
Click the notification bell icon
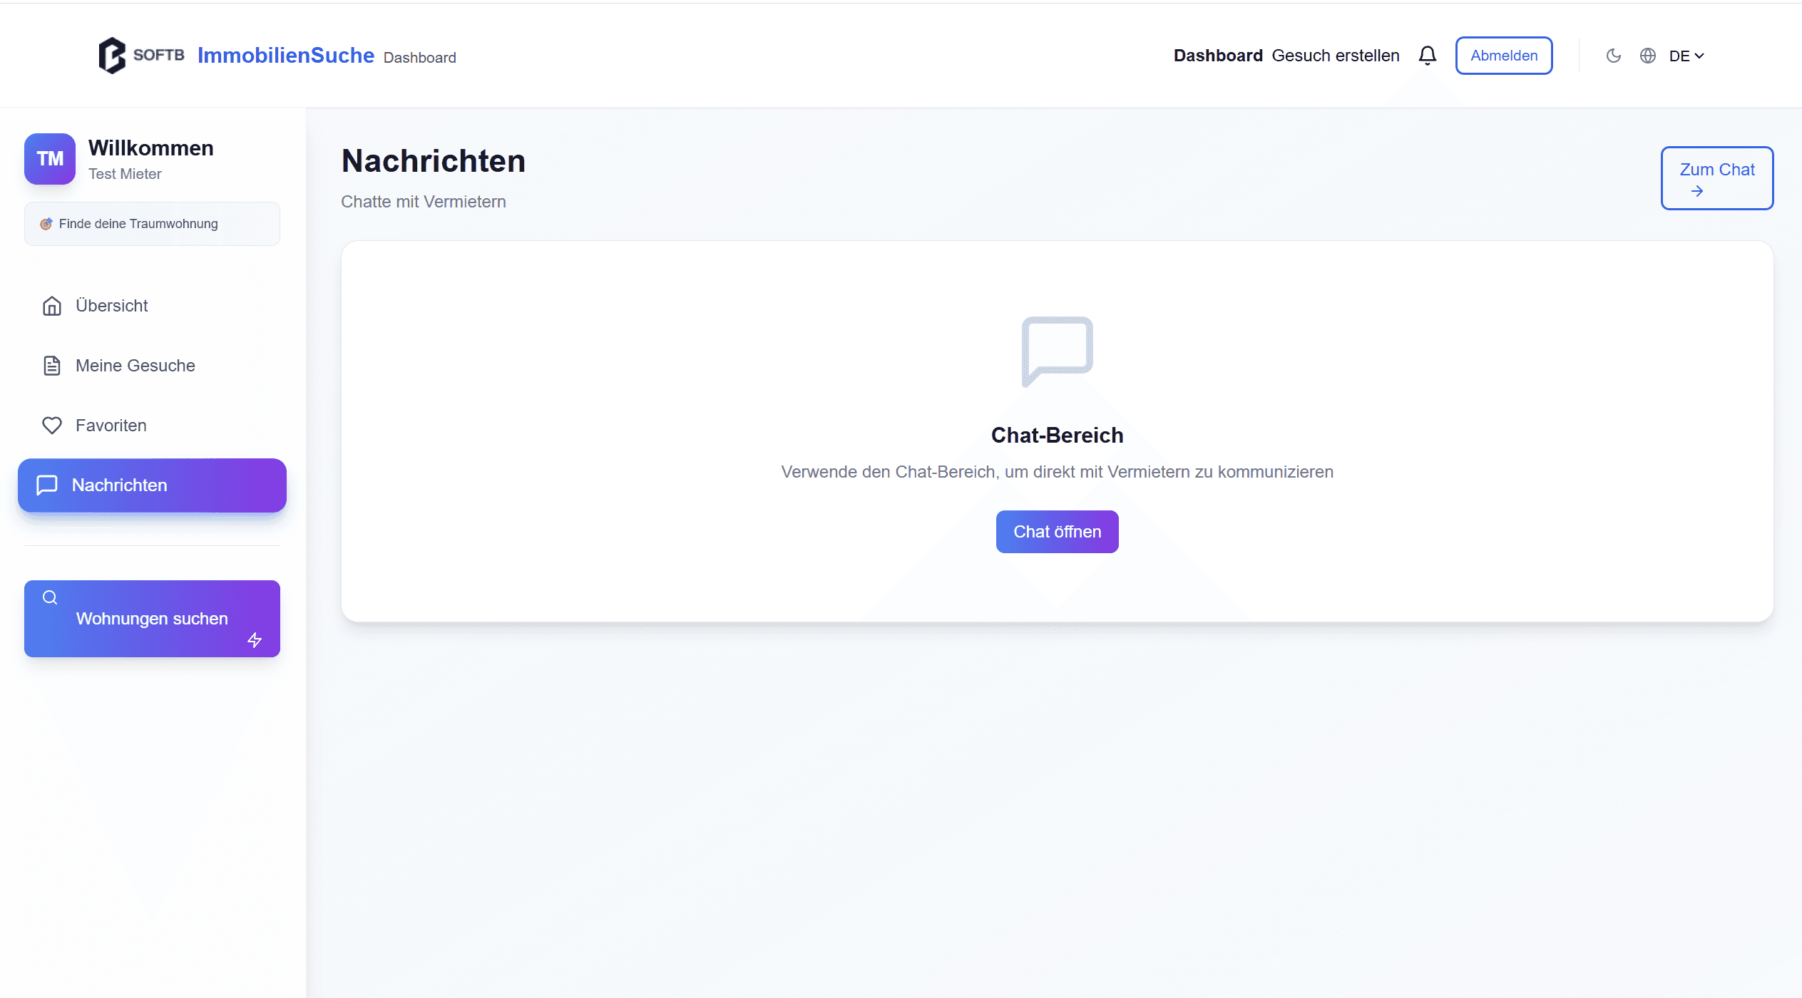(x=1427, y=56)
